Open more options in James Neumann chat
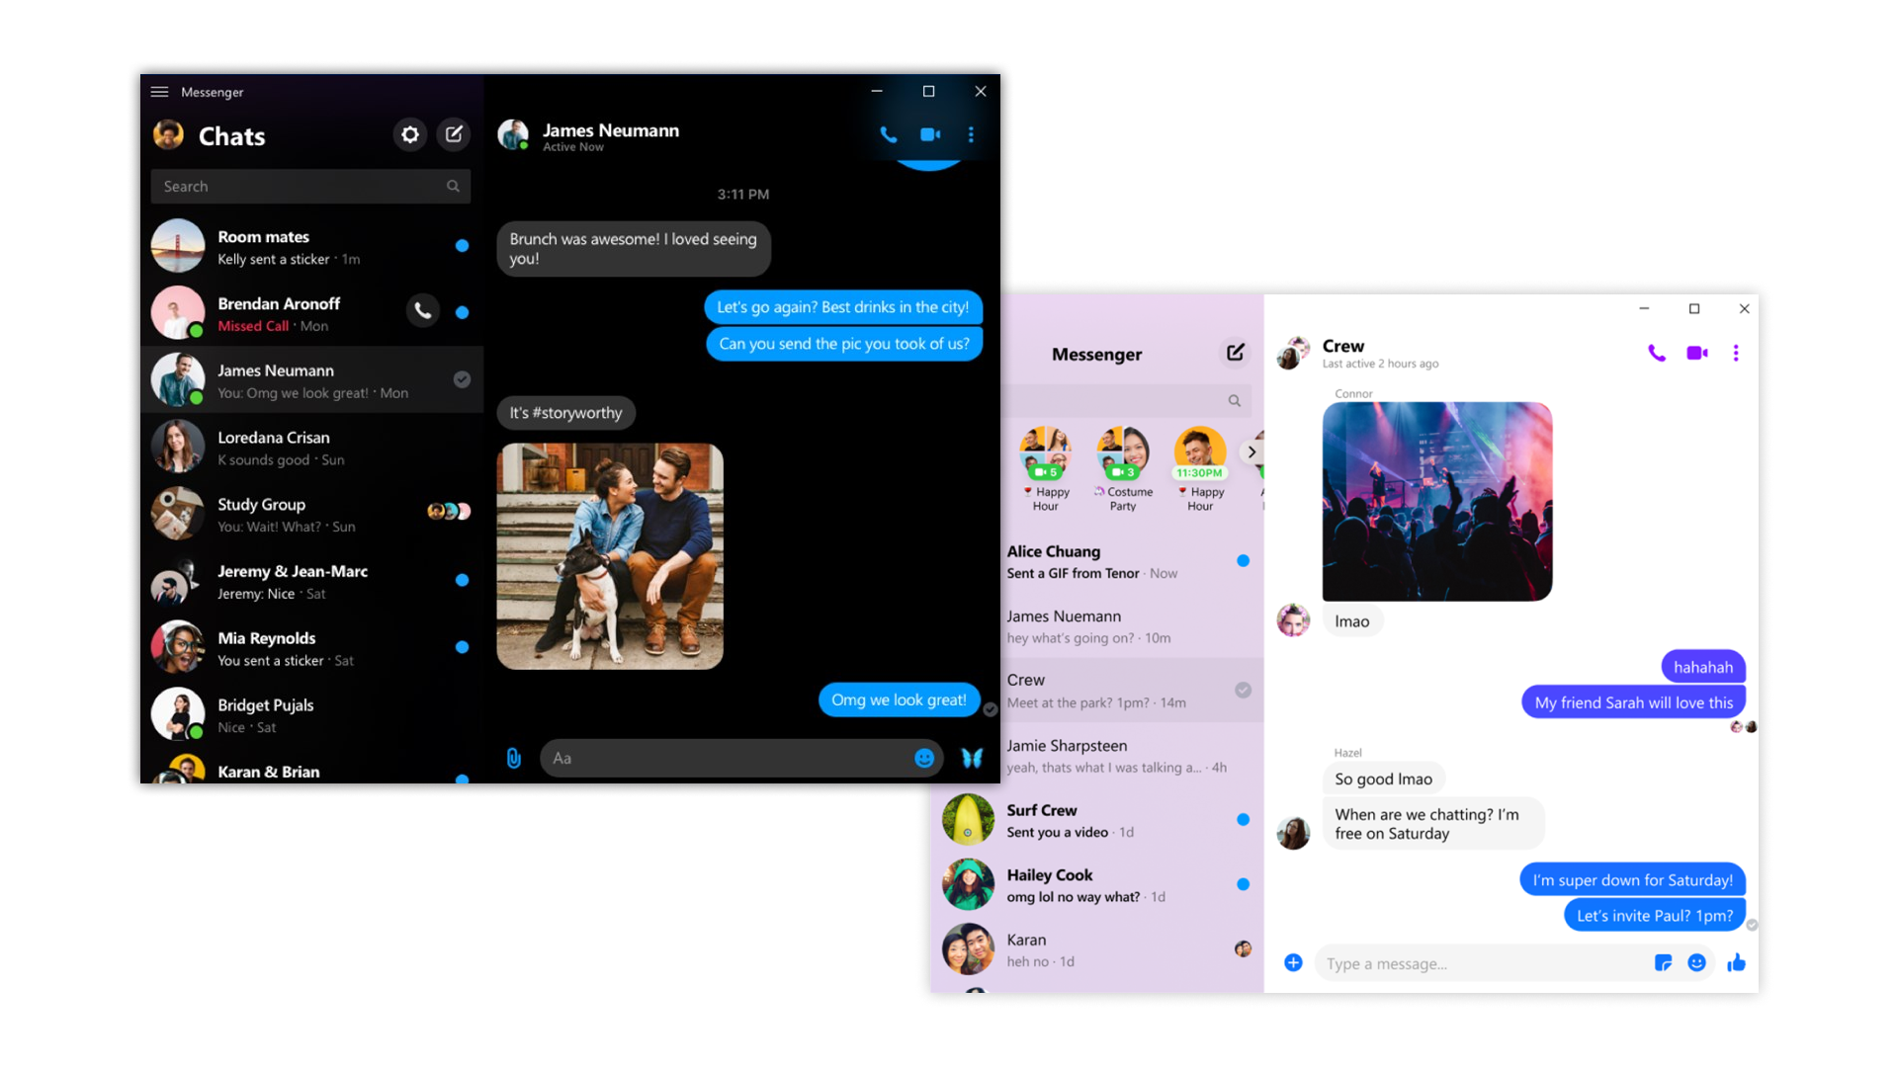 point(971,134)
